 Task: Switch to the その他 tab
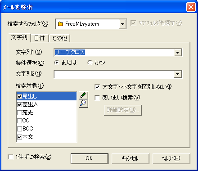coord(59,38)
